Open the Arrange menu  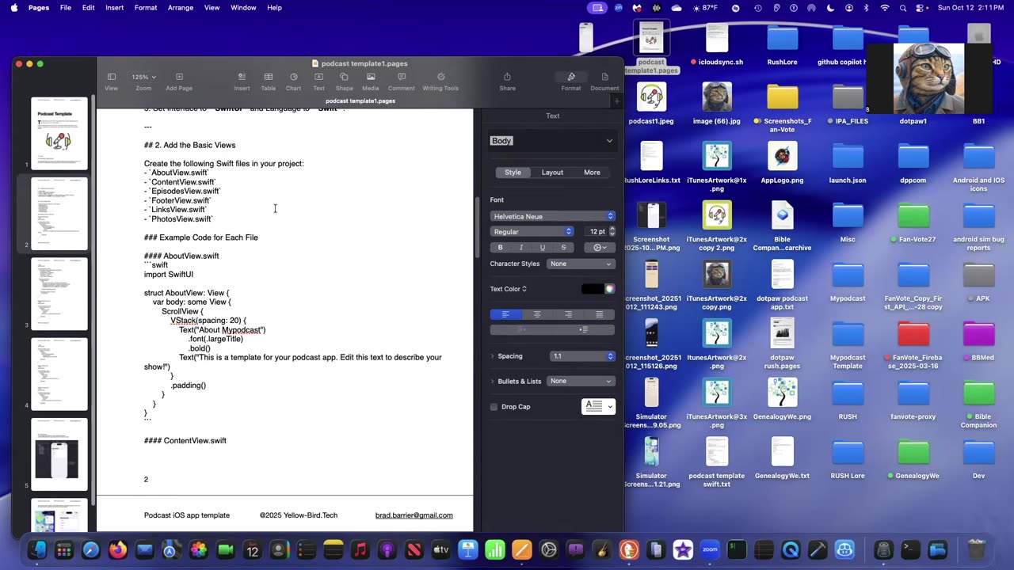click(x=181, y=7)
